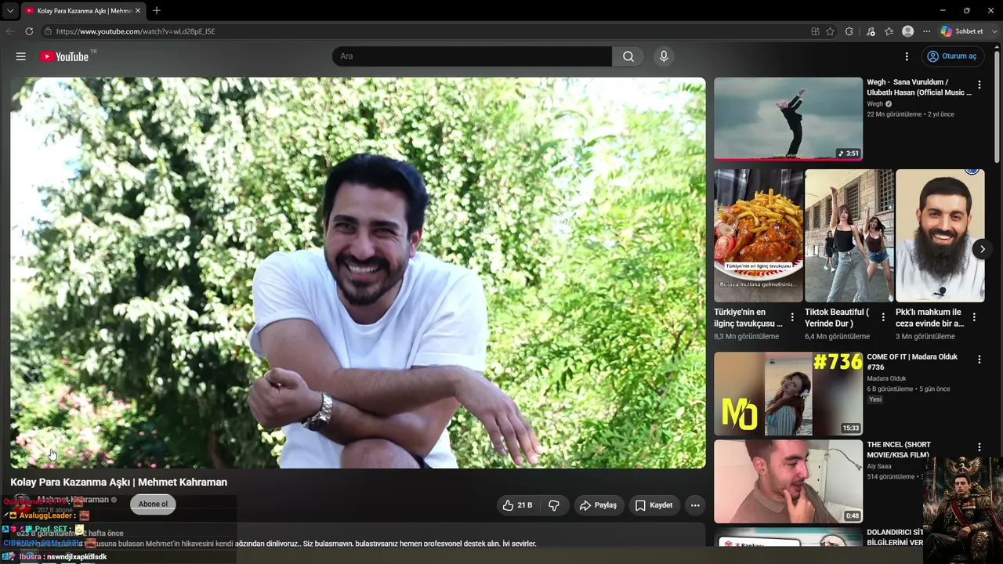The width and height of the screenshot is (1003, 564).
Task: Click the short title 'Tiktok Beautiful ( Yerinde Dur )'
Action: (837, 317)
